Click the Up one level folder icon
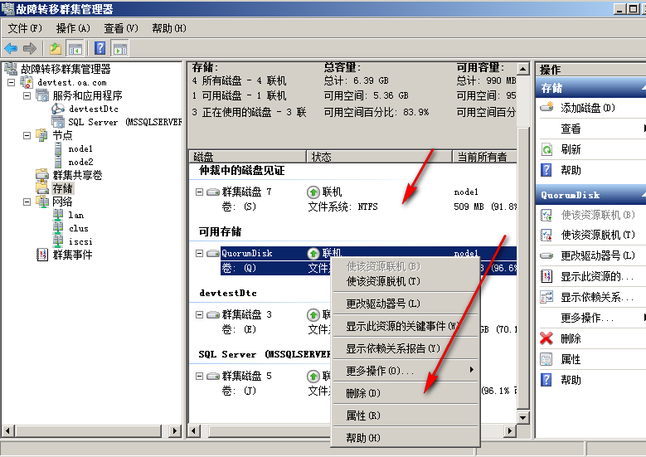This screenshot has width=646, height=457. (x=56, y=49)
